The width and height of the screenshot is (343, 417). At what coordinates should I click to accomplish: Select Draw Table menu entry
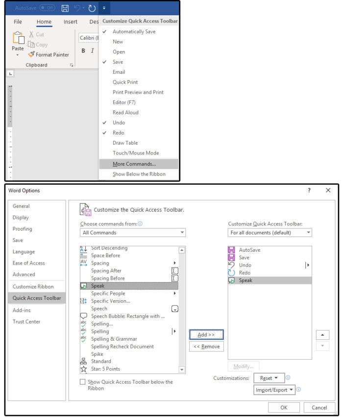click(139, 143)
